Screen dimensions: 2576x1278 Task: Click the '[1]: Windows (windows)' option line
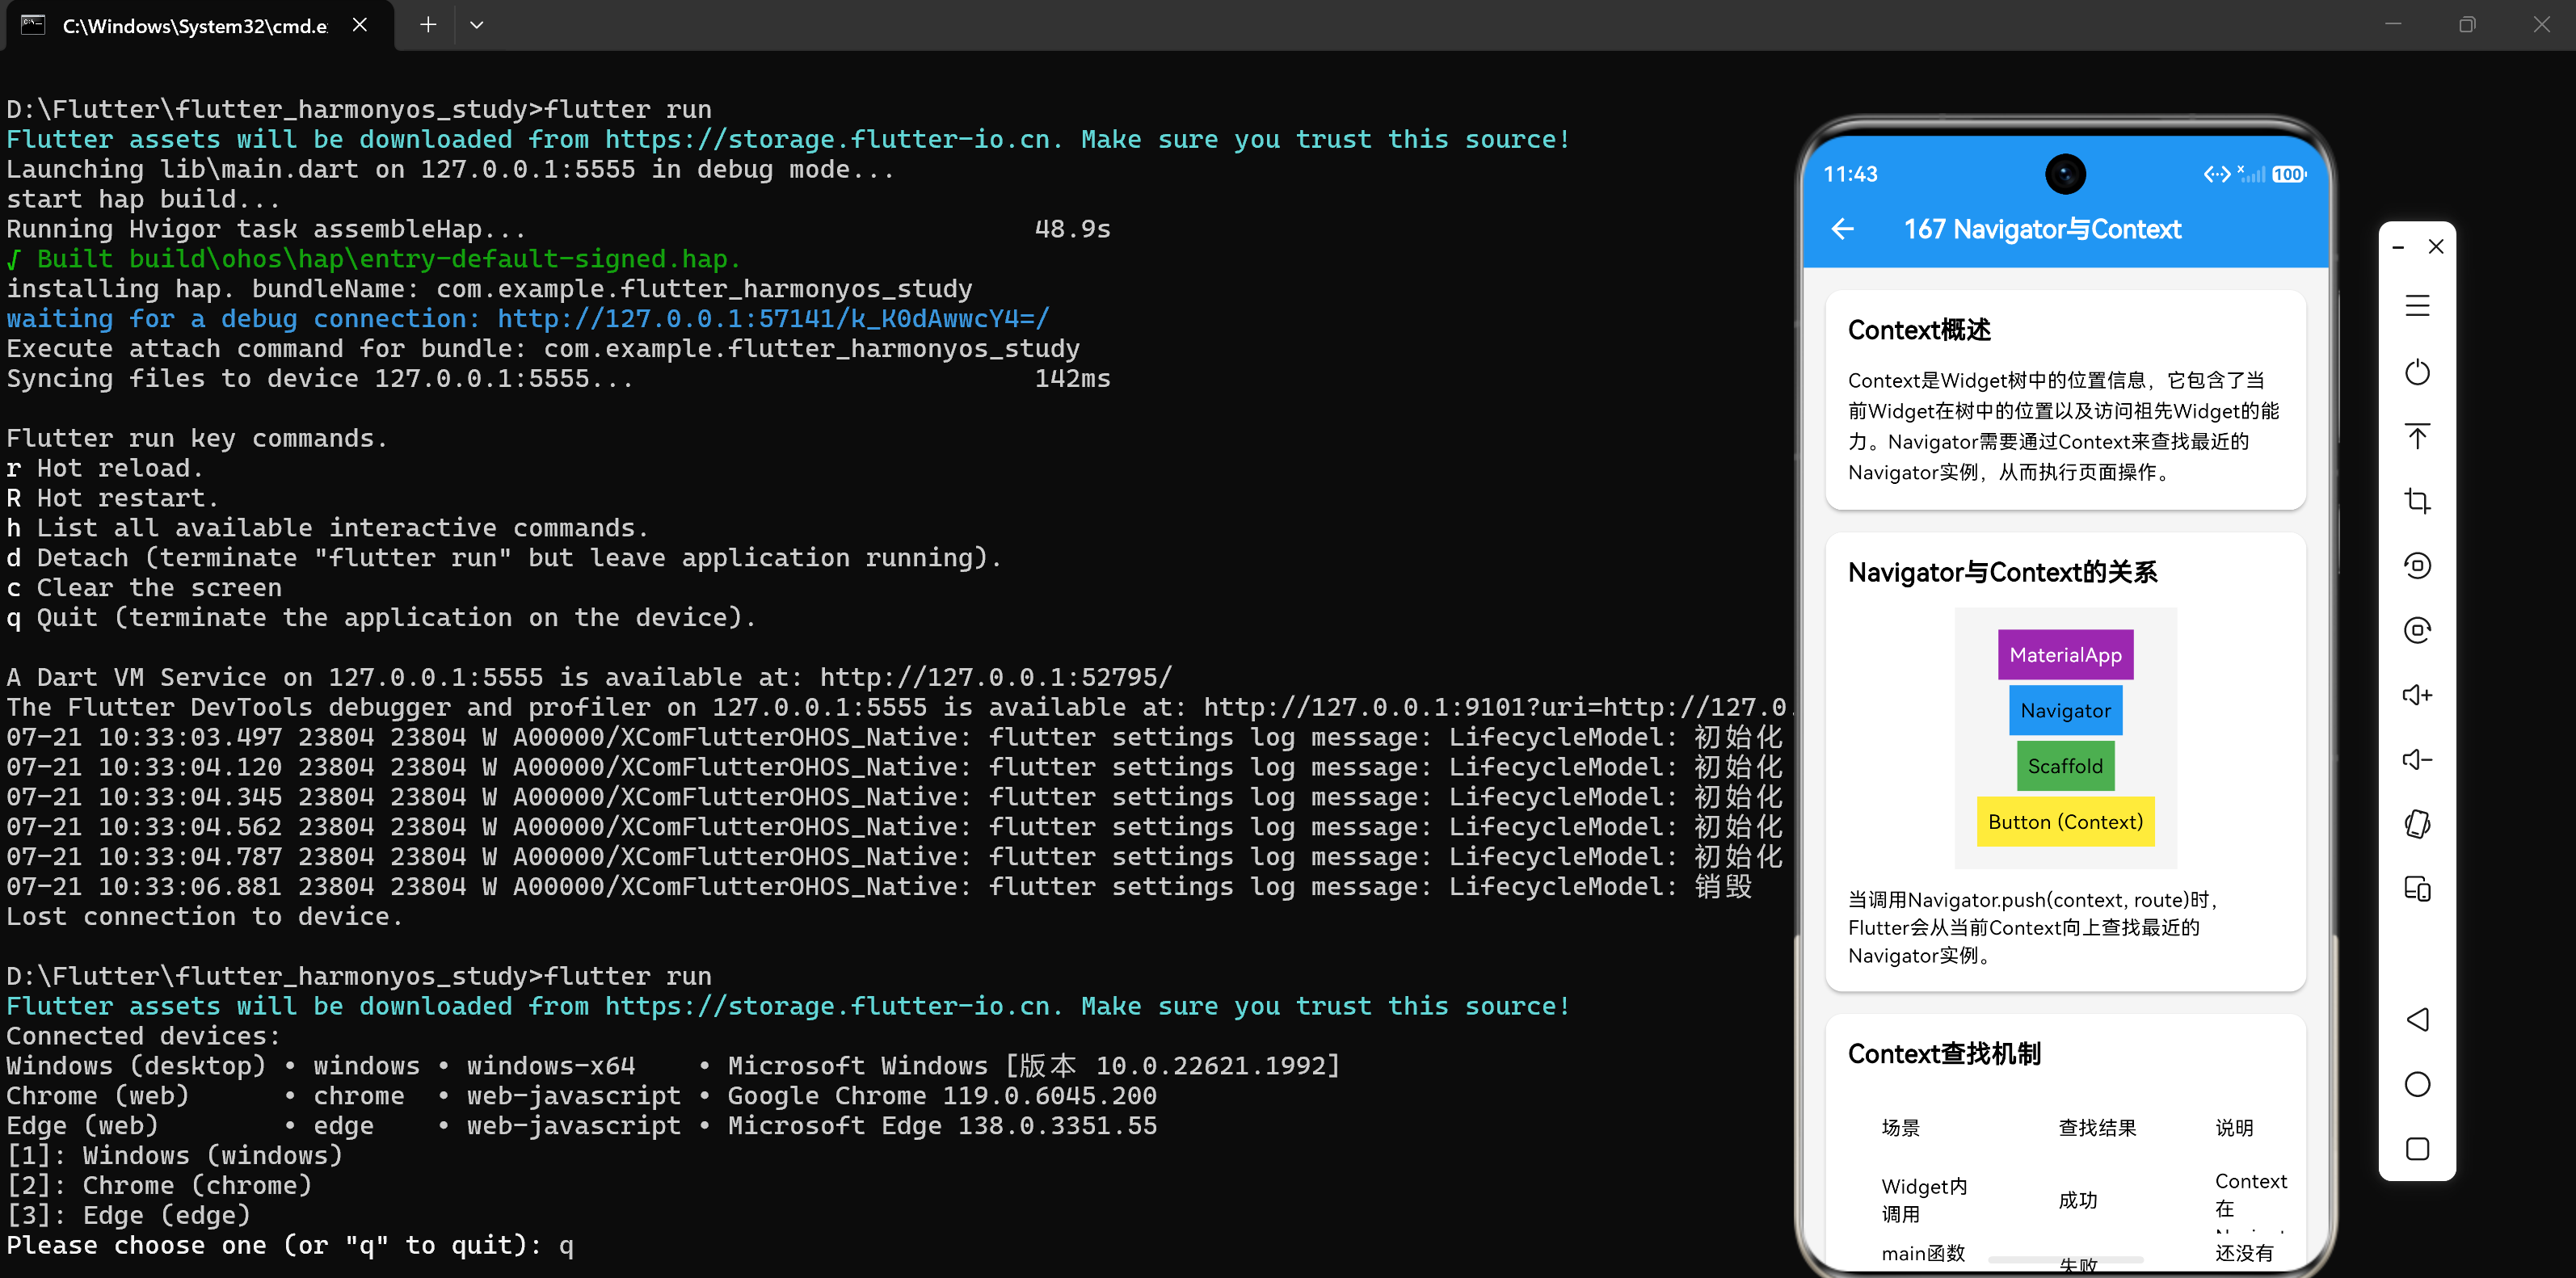click(x=174, y=1156)
